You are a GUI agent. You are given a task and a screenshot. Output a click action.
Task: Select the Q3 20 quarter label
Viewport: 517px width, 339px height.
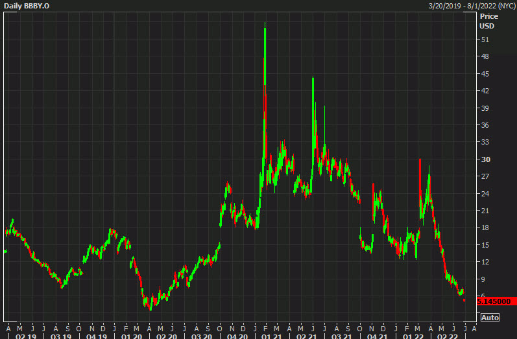(202, 336)
